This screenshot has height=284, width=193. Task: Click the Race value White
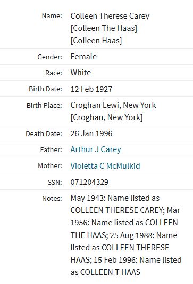81,73
